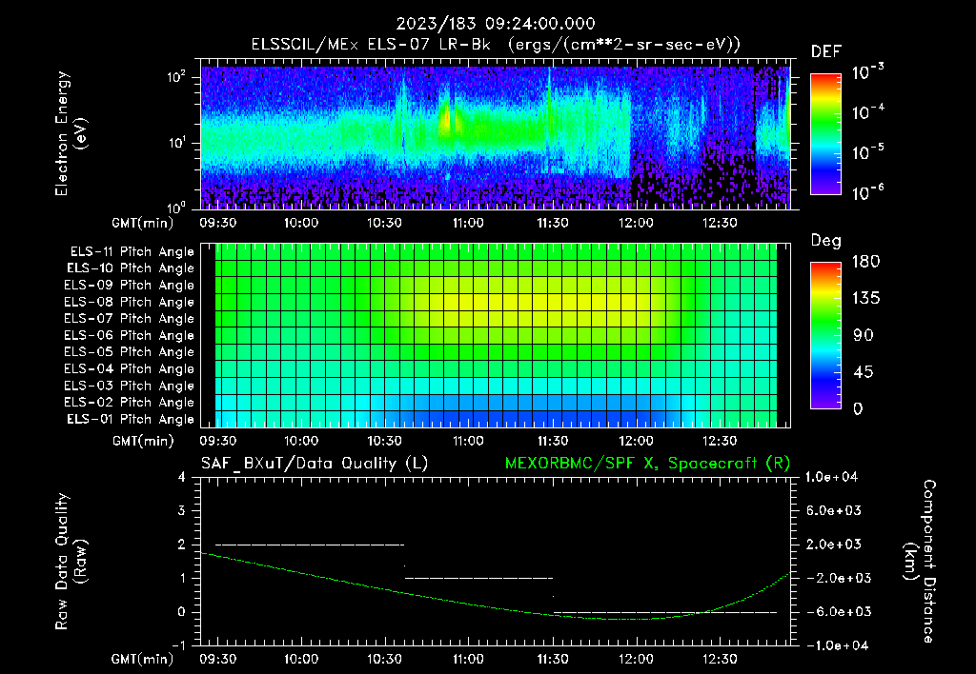Select the ELS-04 Pitch Angle row label
Viewport: 976px width, 674px height.
(130, 368)
